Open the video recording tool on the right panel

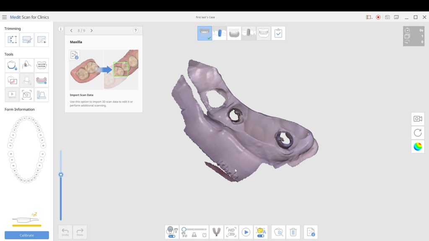point(417,119)
